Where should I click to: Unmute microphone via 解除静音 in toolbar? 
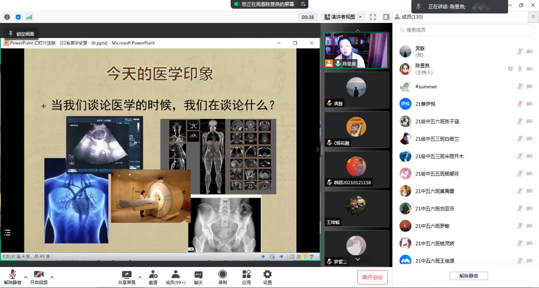12,278
